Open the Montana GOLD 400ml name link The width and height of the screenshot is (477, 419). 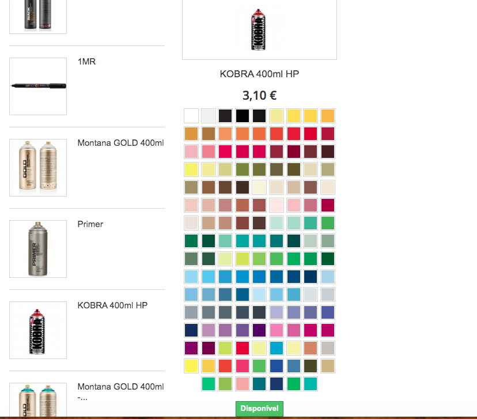tap(120, 143)
